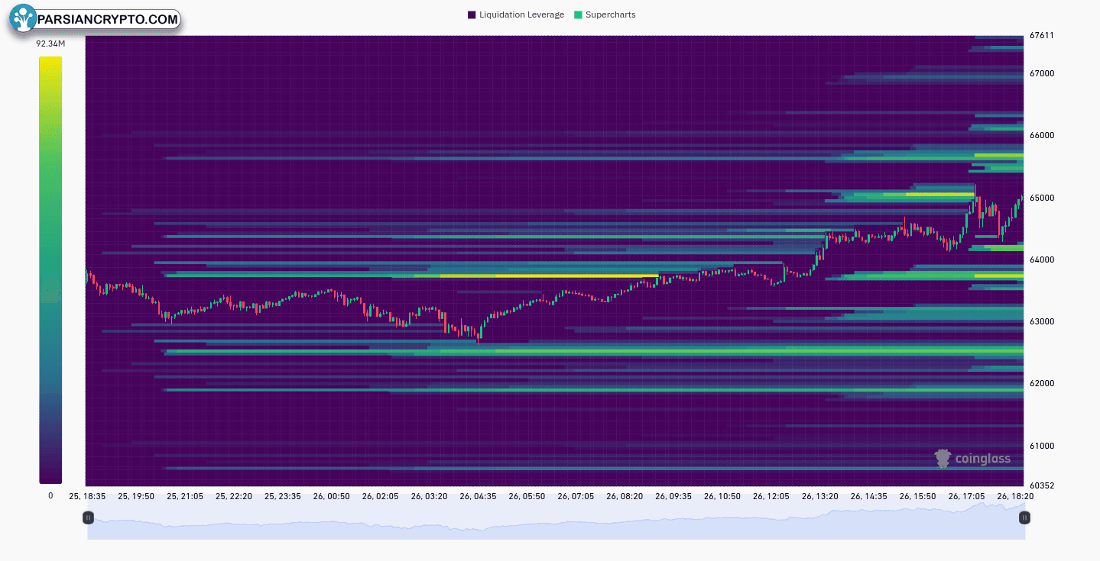Click the 25, 21:05 time label
This screenshot has height=561, width=1100.
[185, 496]
